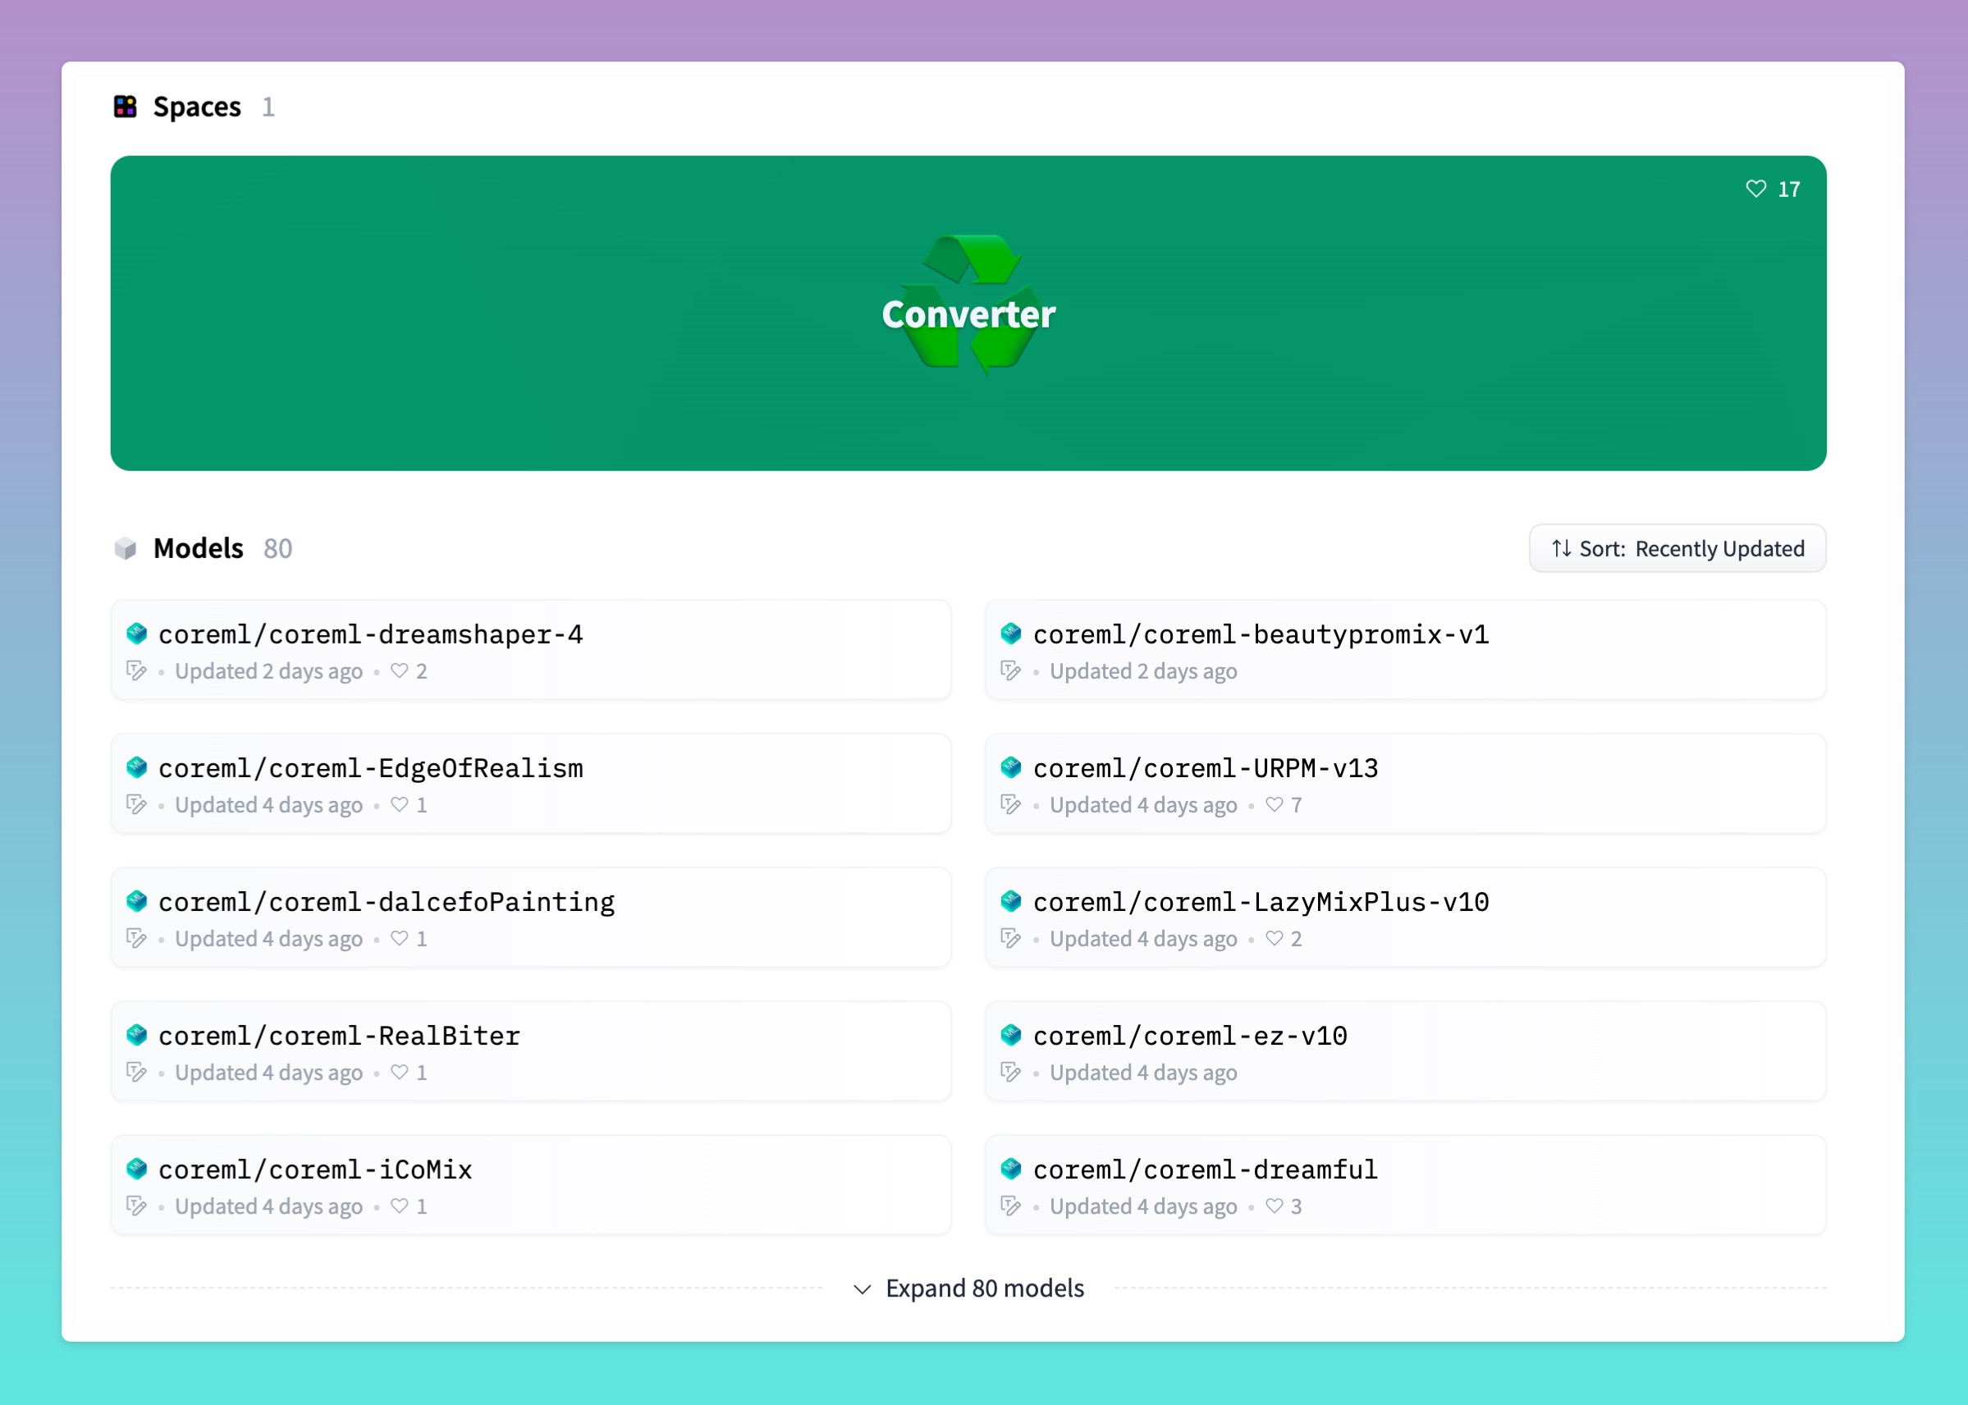Screen dimensions: 1968x1405
Task: Click text-to-image tag icon under dreamshaper-4
Action: pyautogui.click(x=137, y=670)
